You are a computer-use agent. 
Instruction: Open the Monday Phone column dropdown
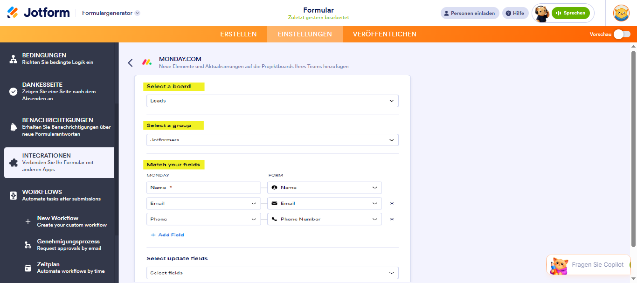coord(203,219)
